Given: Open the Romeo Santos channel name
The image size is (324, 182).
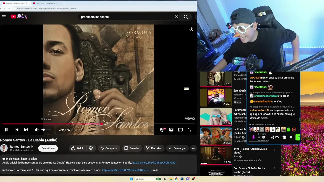Looking at the screenshot, I should click(20, 147).
